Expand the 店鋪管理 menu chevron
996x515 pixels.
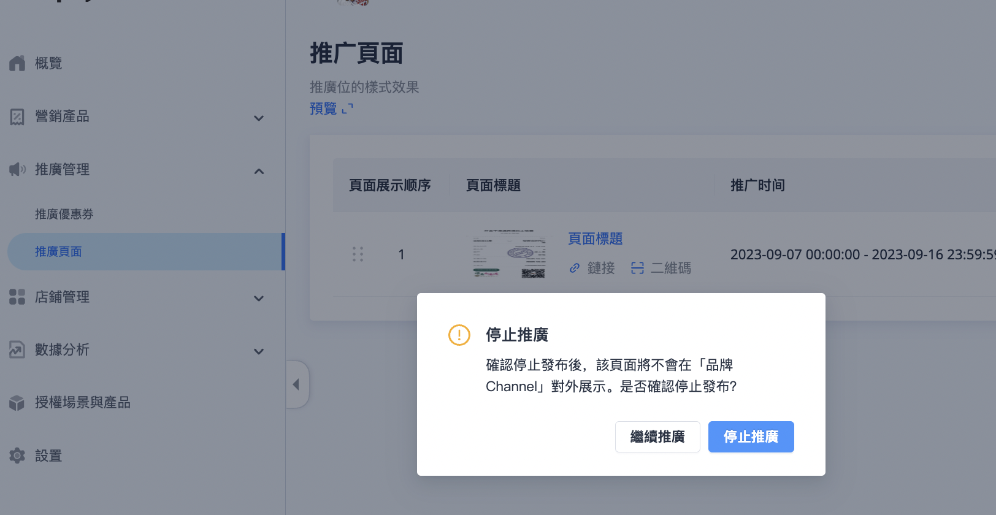259,299
